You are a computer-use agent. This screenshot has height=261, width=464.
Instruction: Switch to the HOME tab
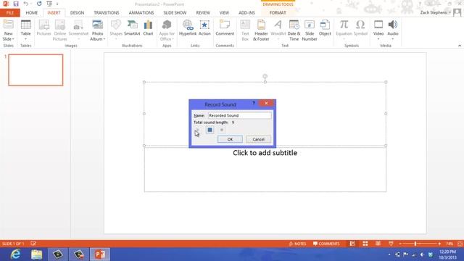point(32,13)
